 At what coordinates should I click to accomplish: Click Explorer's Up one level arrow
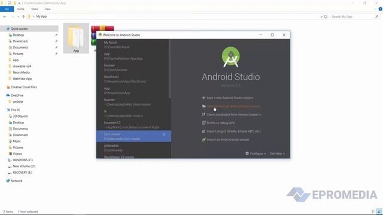coord(23,17)
